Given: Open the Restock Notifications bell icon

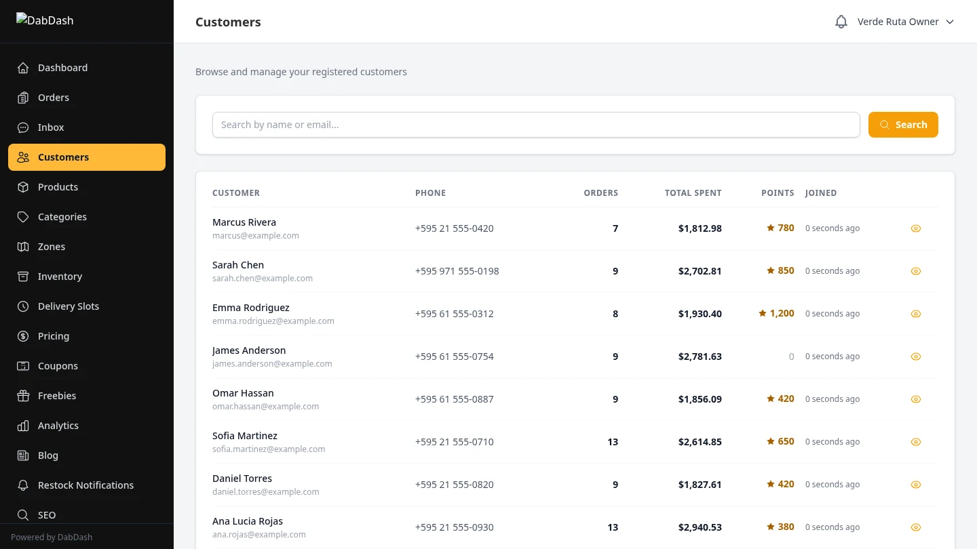Looking at the screenshot, I should (23, 485).
